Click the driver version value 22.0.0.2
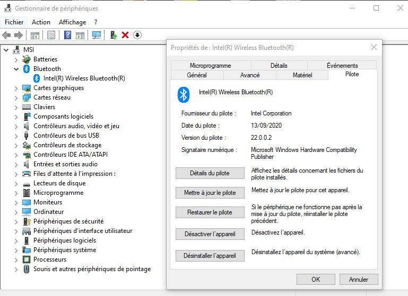 coord(261,138)
